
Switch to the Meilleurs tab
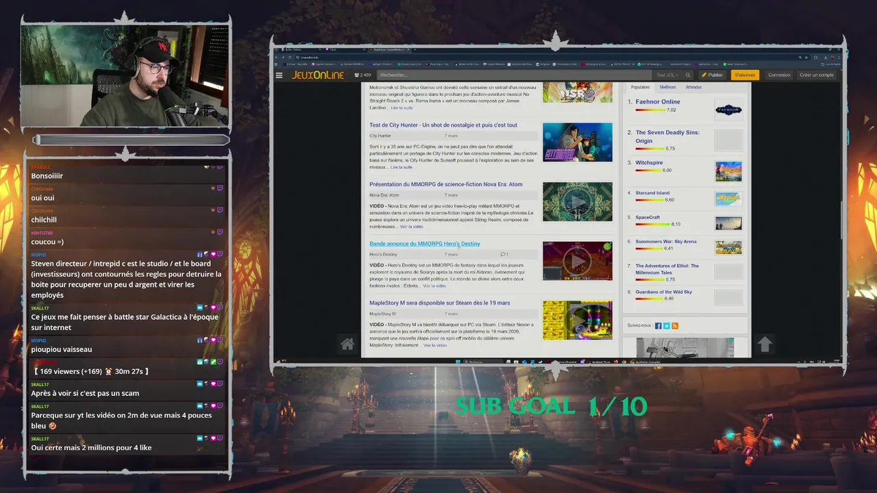tap(667, 87)
